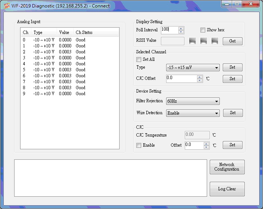The image size is (263, 209).
Task: Decrease CJC group Offset down arrow
Action: coord(206,147)
